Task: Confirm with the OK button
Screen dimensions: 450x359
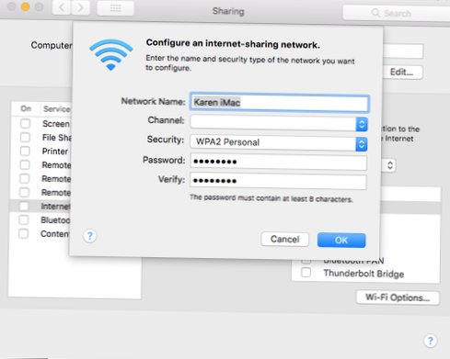Action: point(341,240)
